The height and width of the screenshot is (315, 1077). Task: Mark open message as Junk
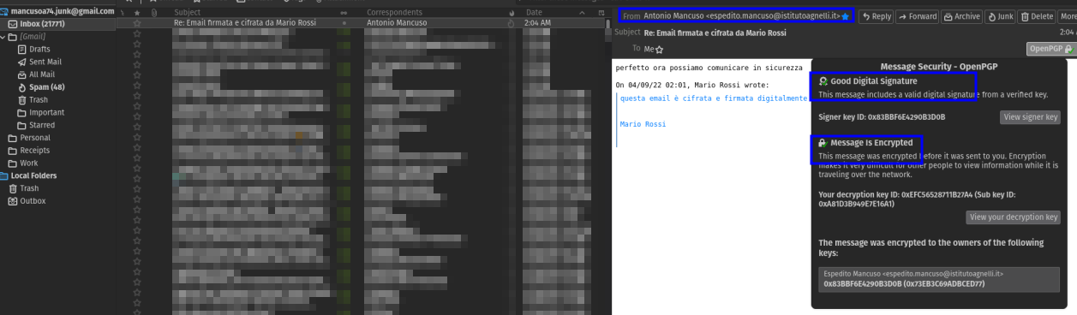(x=999, y=16)
